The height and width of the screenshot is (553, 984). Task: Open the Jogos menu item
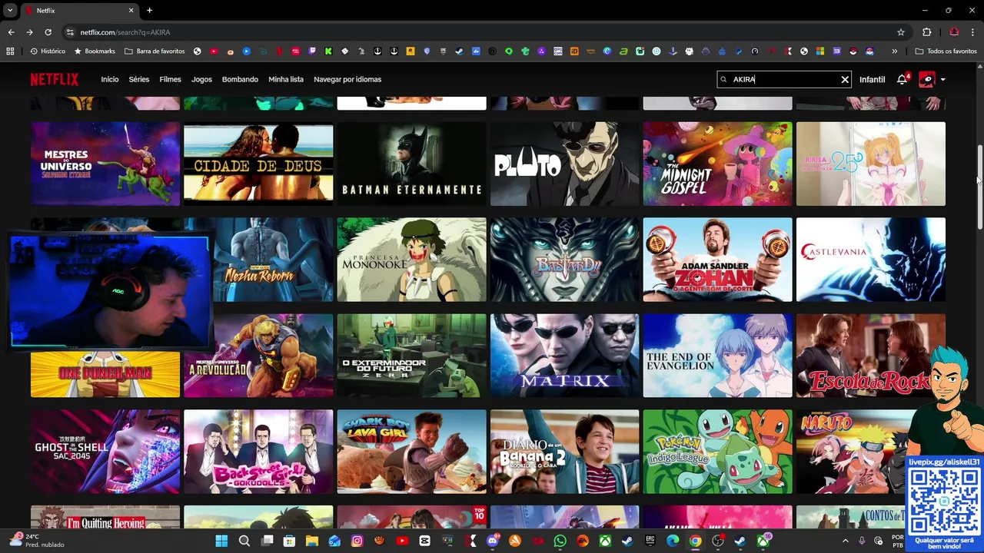[201, 79]
